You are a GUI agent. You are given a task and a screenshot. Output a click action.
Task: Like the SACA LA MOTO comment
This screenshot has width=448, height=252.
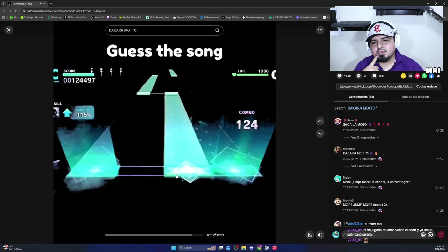click(x=437, y=130)
